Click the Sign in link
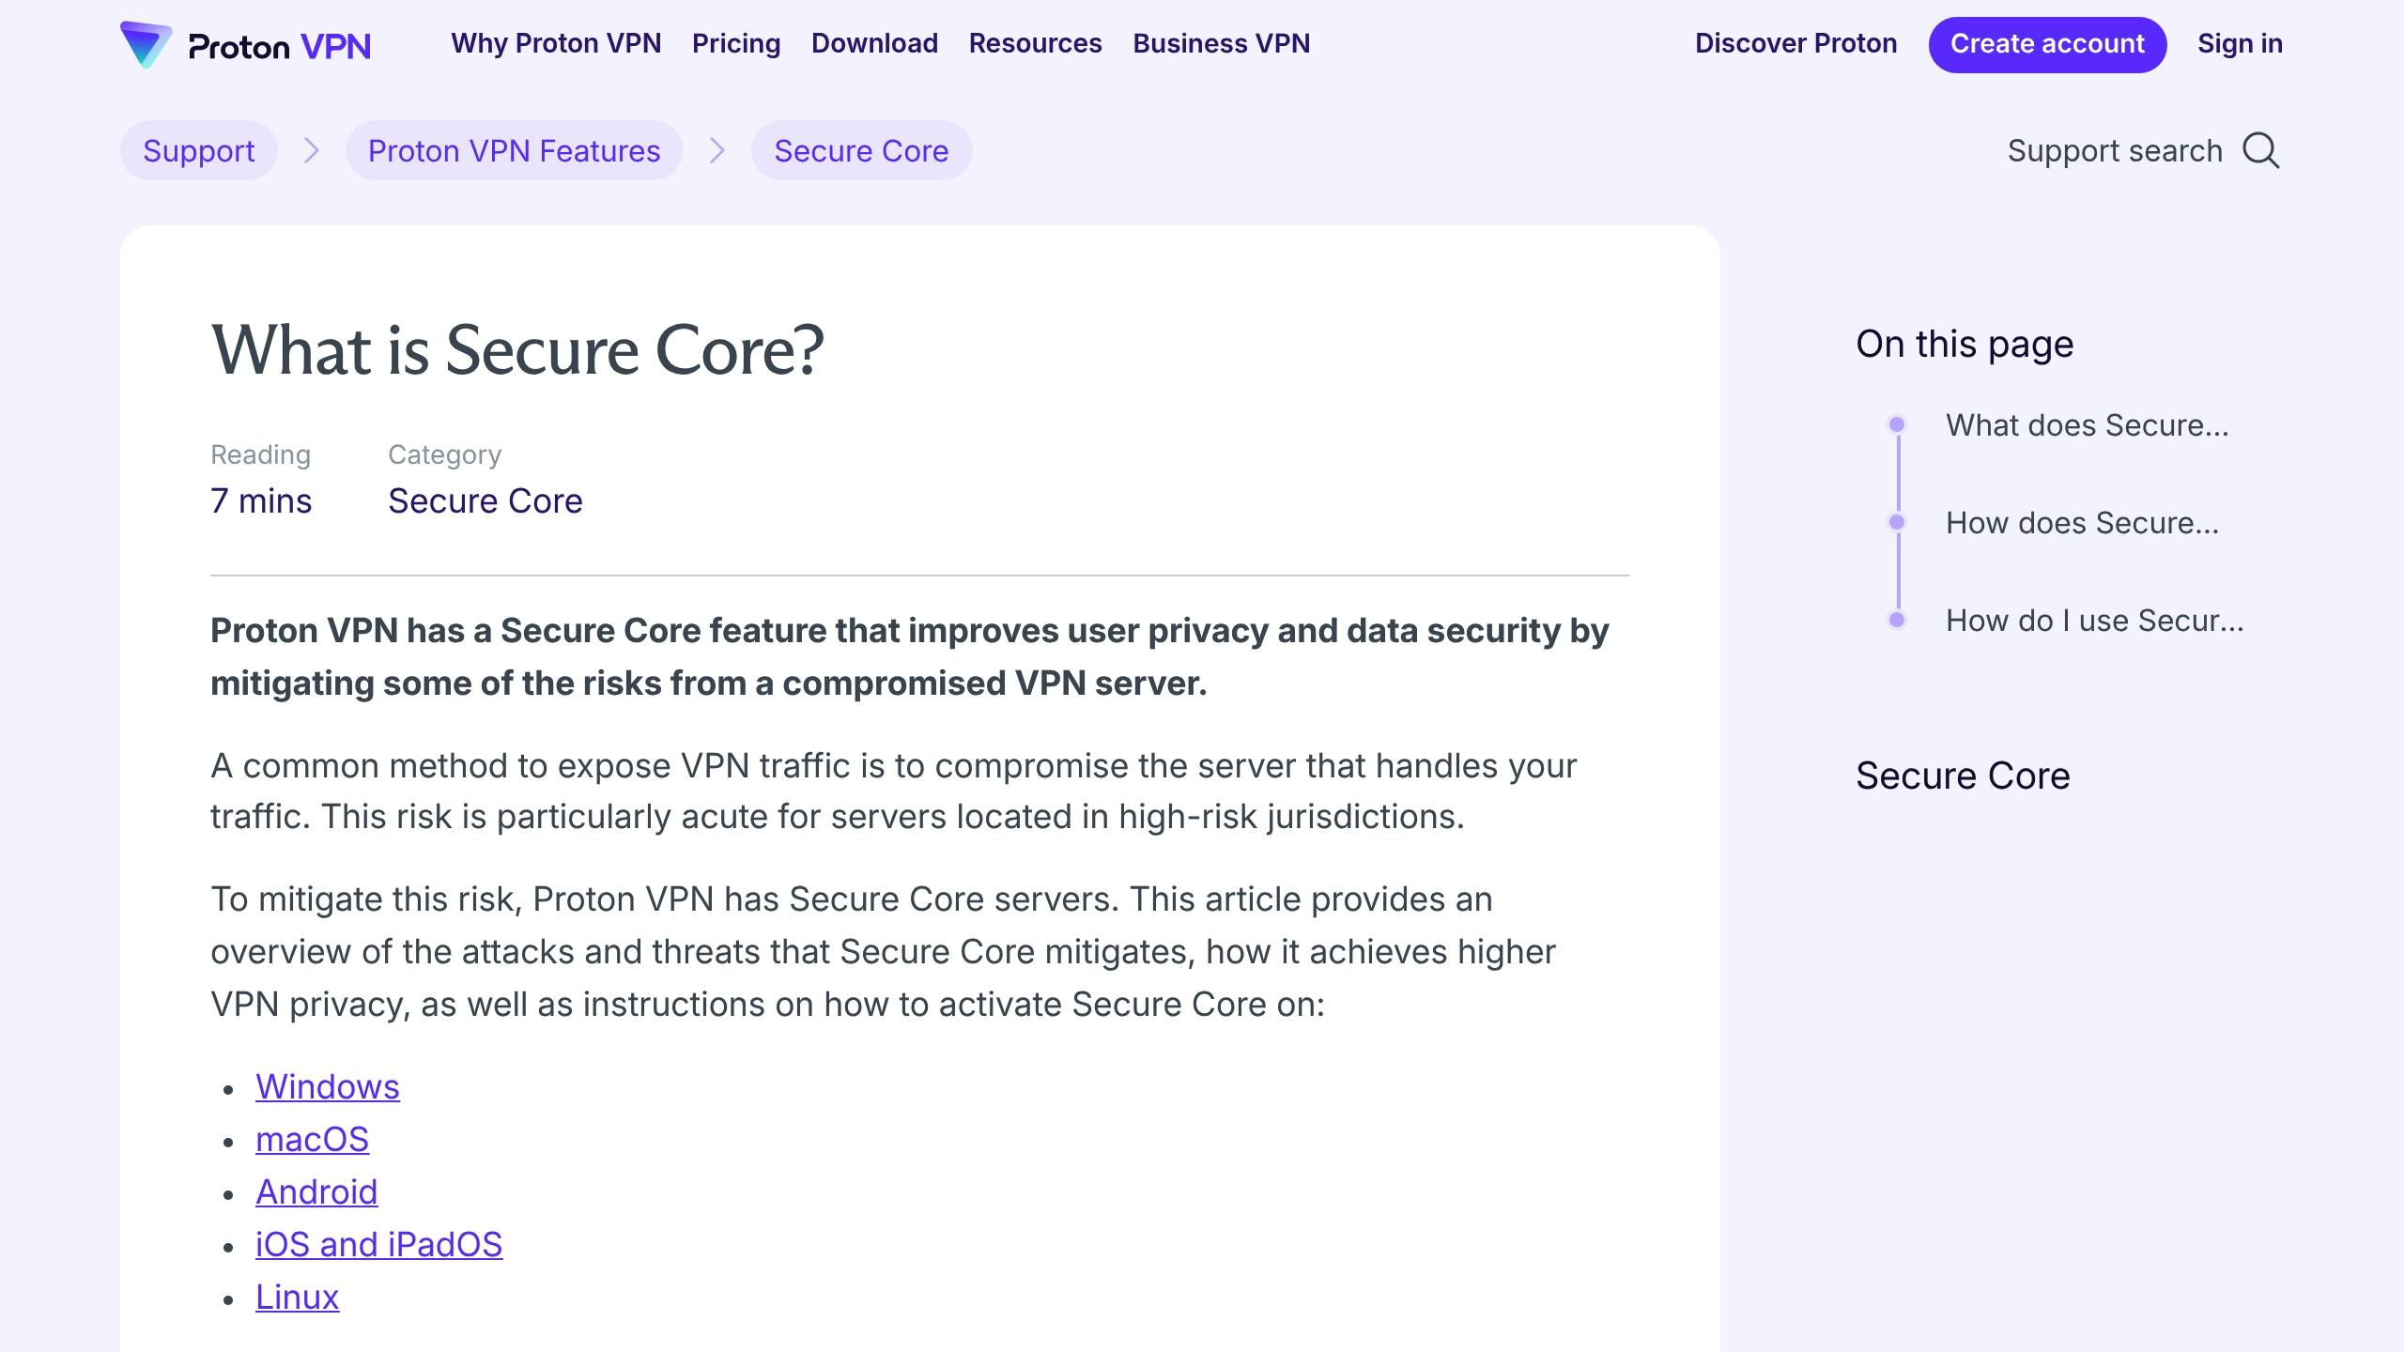 coord(2240,43)
